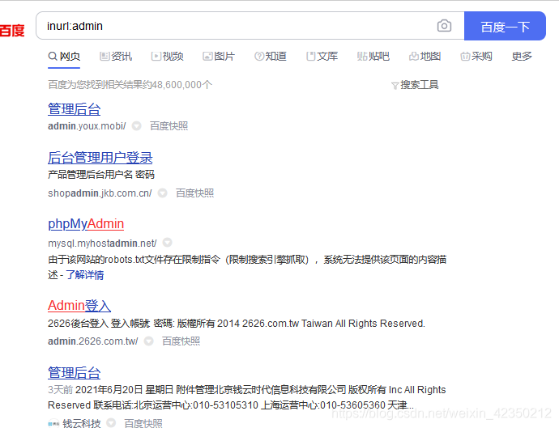Screen dimensions: 559x428
Task: Open the 图片 tab
Action: pos(219,57)
